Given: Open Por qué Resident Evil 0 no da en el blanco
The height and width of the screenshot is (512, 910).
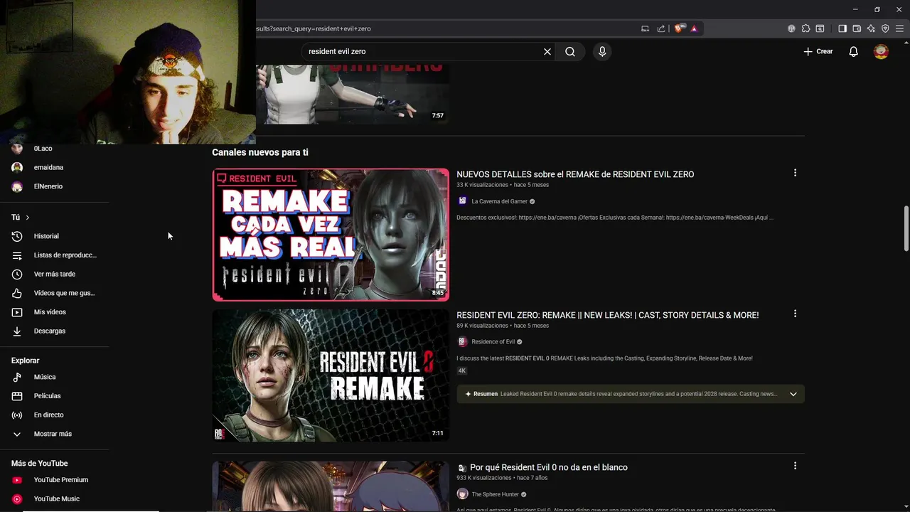Looking at the screenshot, I should click(548, 467).
